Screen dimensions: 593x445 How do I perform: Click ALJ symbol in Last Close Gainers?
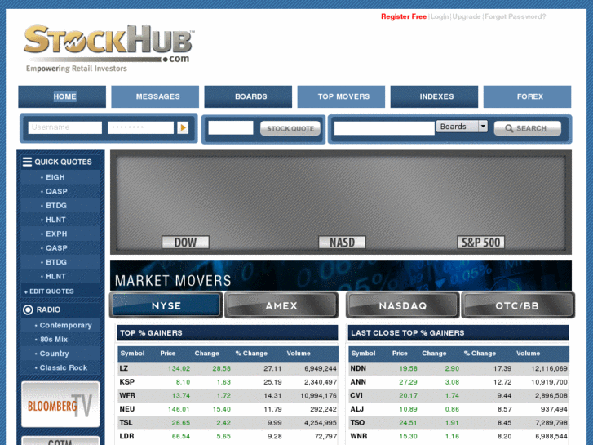tap(357, 409)
